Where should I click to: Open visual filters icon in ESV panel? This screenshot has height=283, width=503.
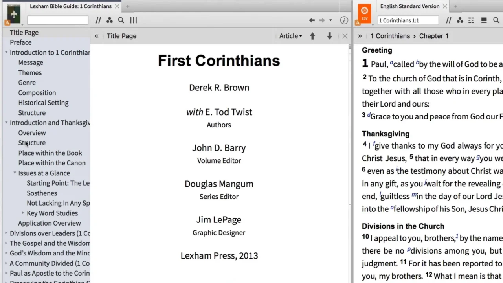(x=460, y=20)
